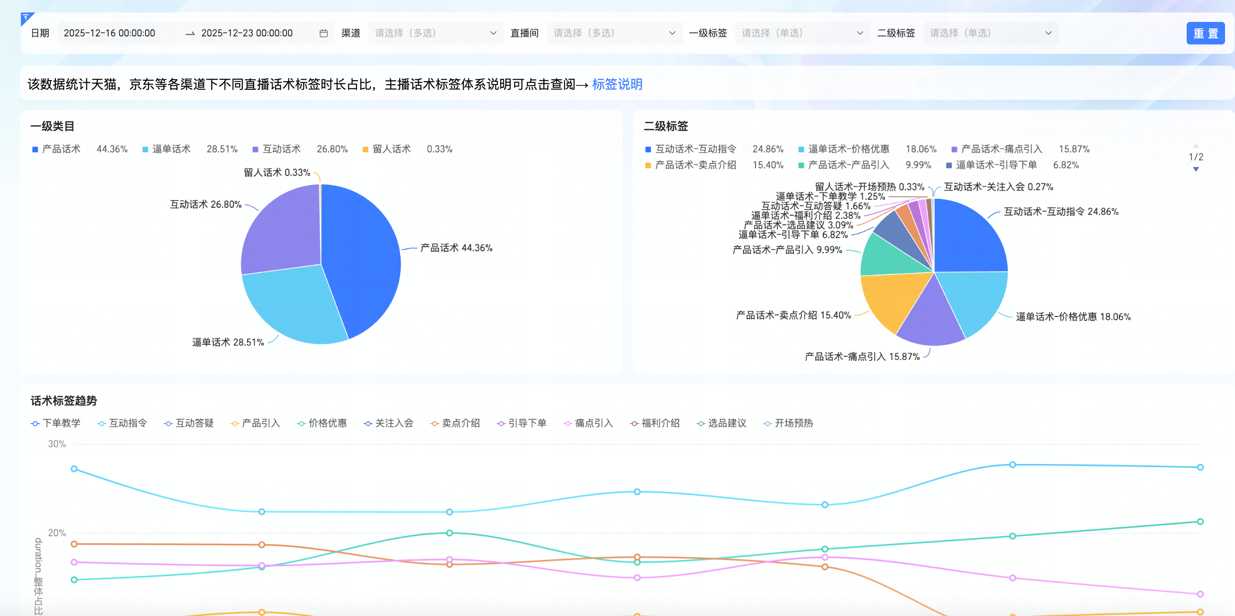This screenshot has height=616, width=1235.
Task: Click 下单教学 legend marker in trend chart
Action: click(x=35, y=424)
